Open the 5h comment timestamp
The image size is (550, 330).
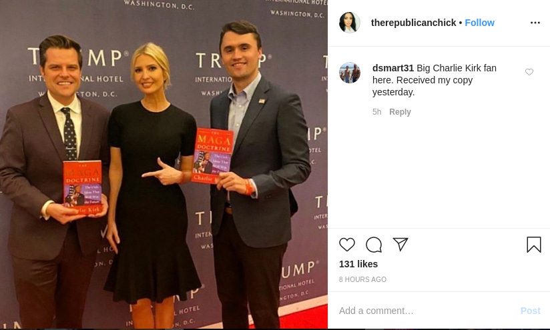[x=376, y=112]
